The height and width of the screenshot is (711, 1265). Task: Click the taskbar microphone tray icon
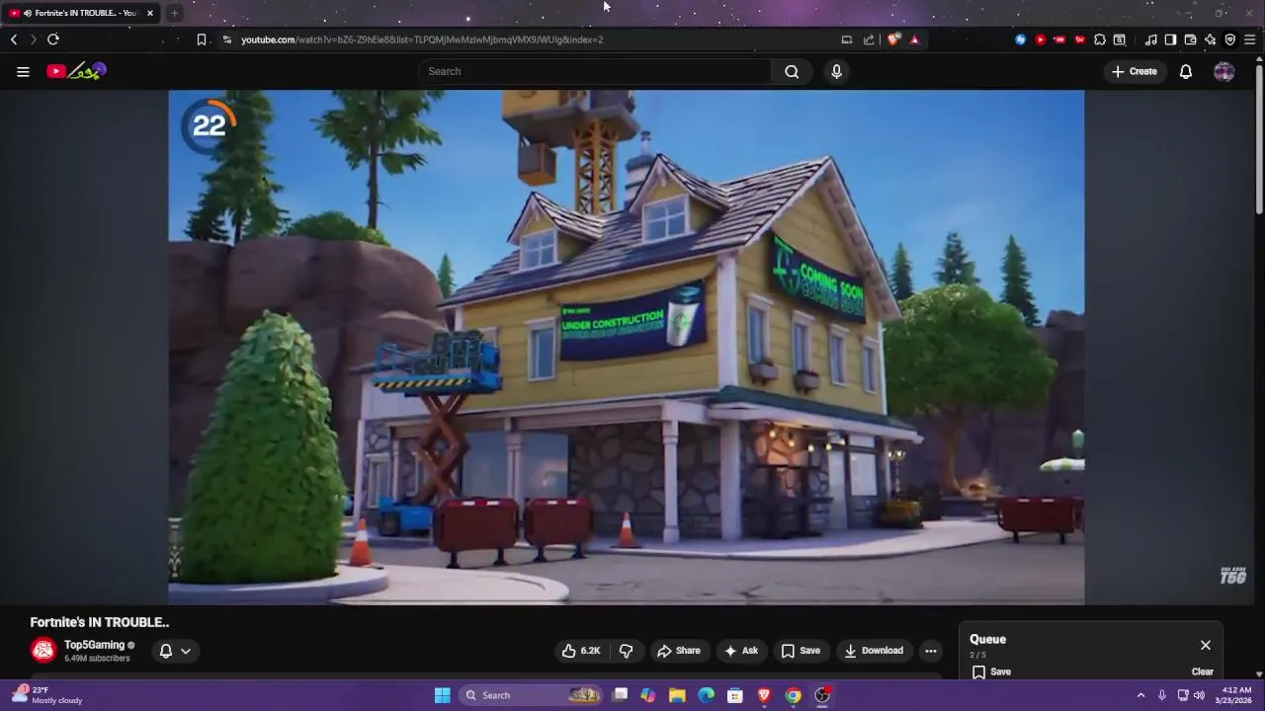point(1162,695)
